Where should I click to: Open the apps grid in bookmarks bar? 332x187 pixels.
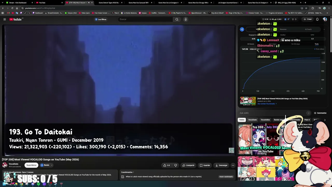(3, 13)
